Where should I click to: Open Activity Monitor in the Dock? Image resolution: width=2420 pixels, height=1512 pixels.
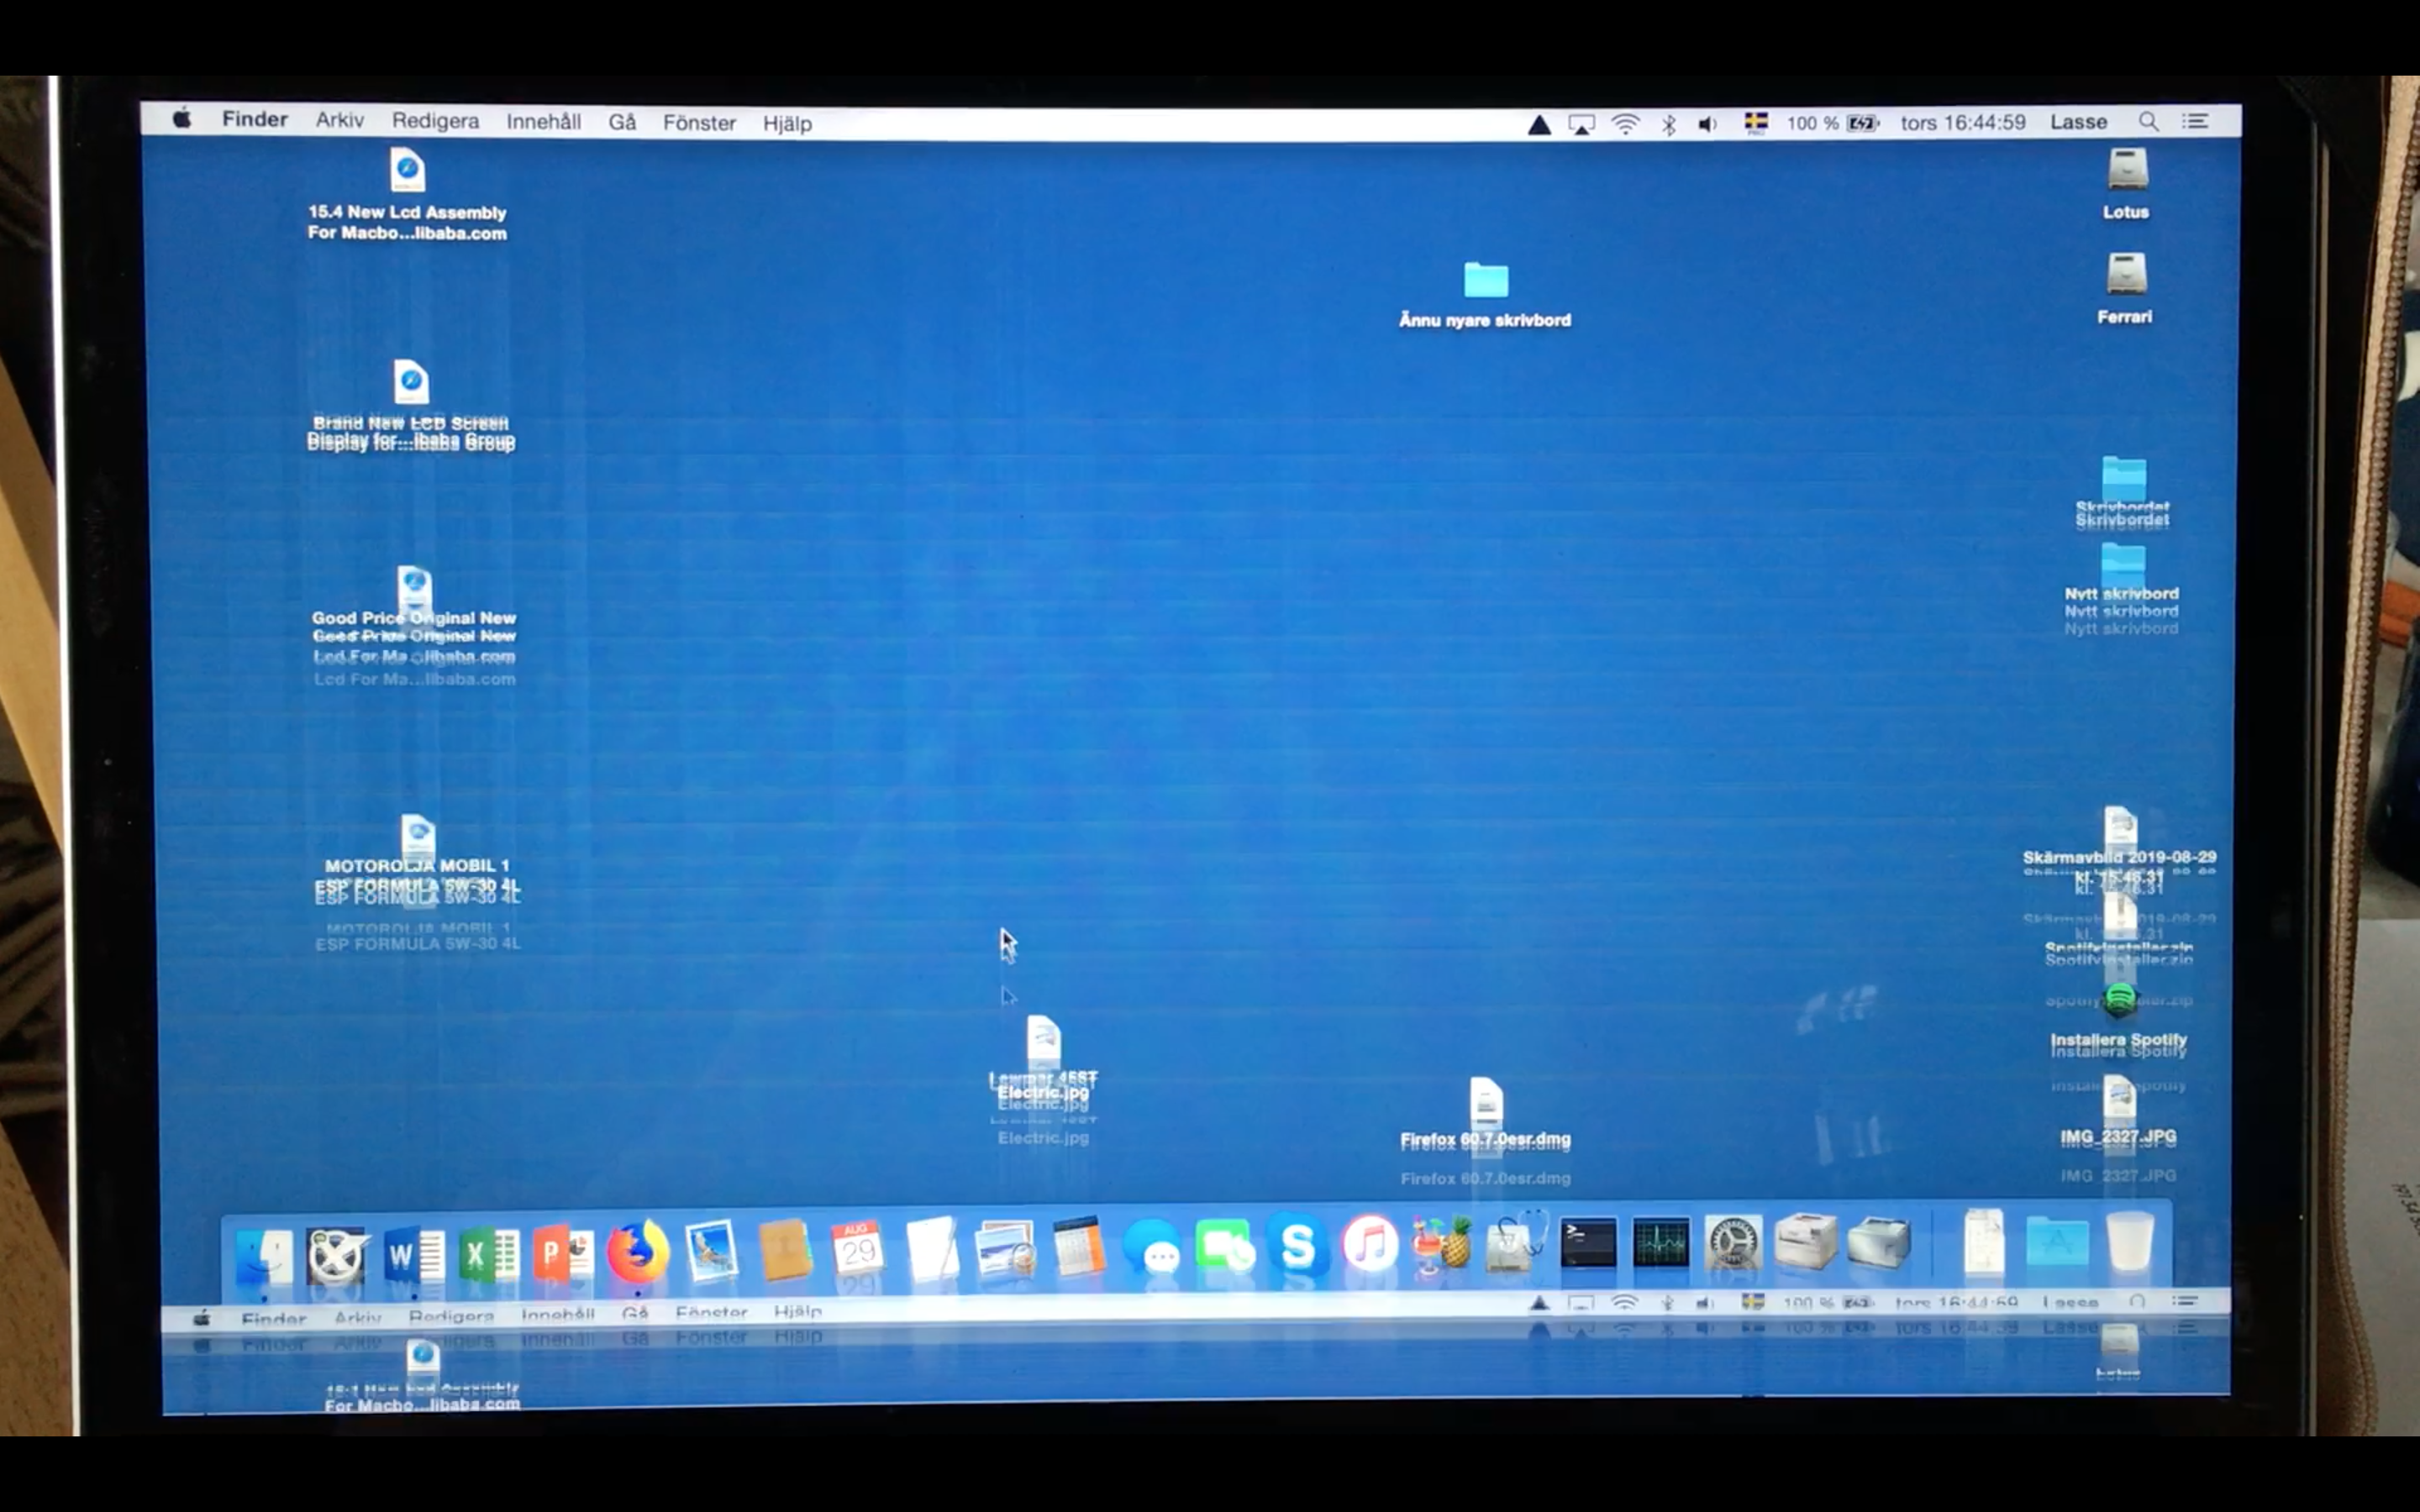pyautogui.click(x=1660, y=1243)
